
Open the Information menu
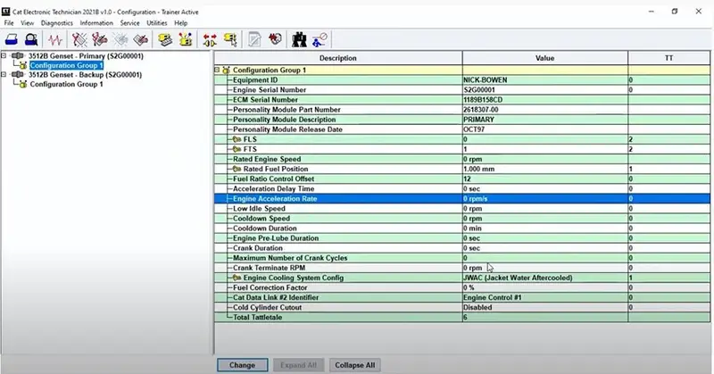(x=96, y=23)
